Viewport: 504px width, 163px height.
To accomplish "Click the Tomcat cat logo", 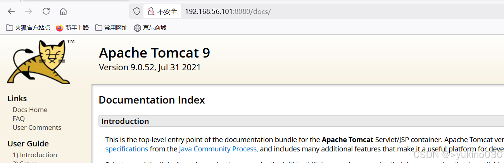I will 41,61.
